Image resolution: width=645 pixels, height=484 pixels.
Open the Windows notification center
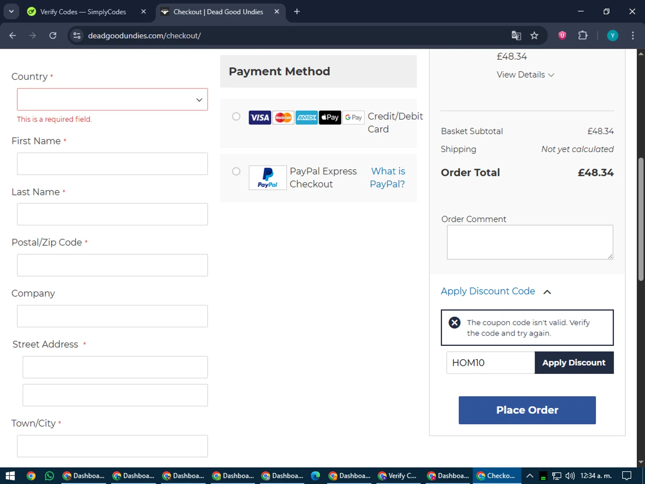click(x=627, y=476)
